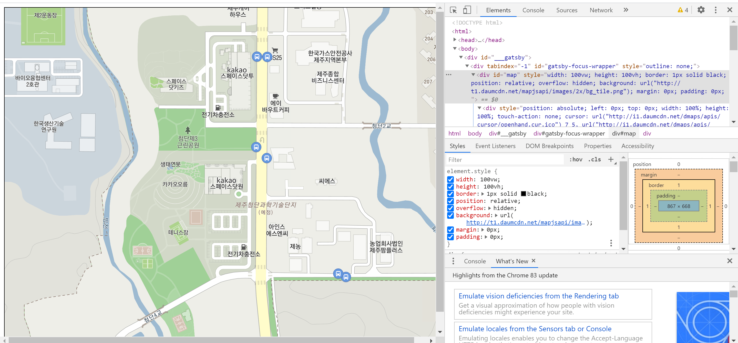The height and width of the screenshot is (343, 738).
Task: Open the DevTools settings gear
Action: click(701, 10)
